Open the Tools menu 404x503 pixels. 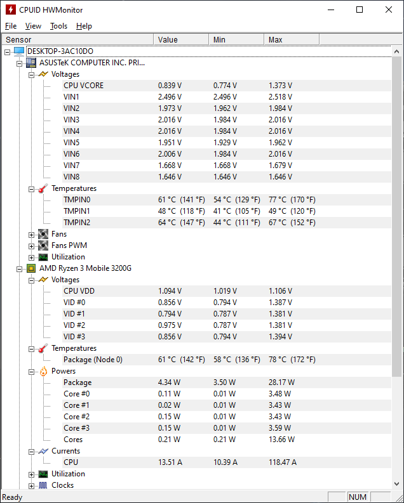tap(59, 26)
